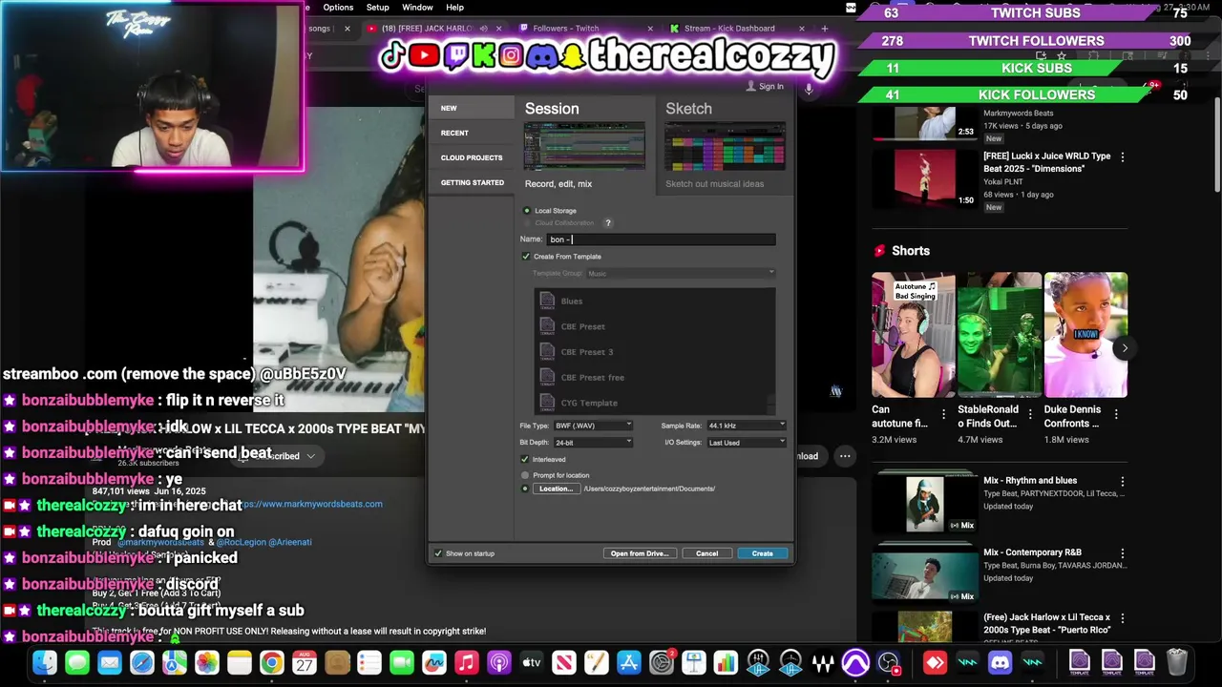
Task: Open Keynote in the Dock
Action: (x=694, y=662)
